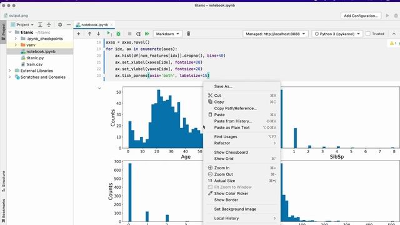
Task: Choose Find Usages menu item
Action: point(242,137)
